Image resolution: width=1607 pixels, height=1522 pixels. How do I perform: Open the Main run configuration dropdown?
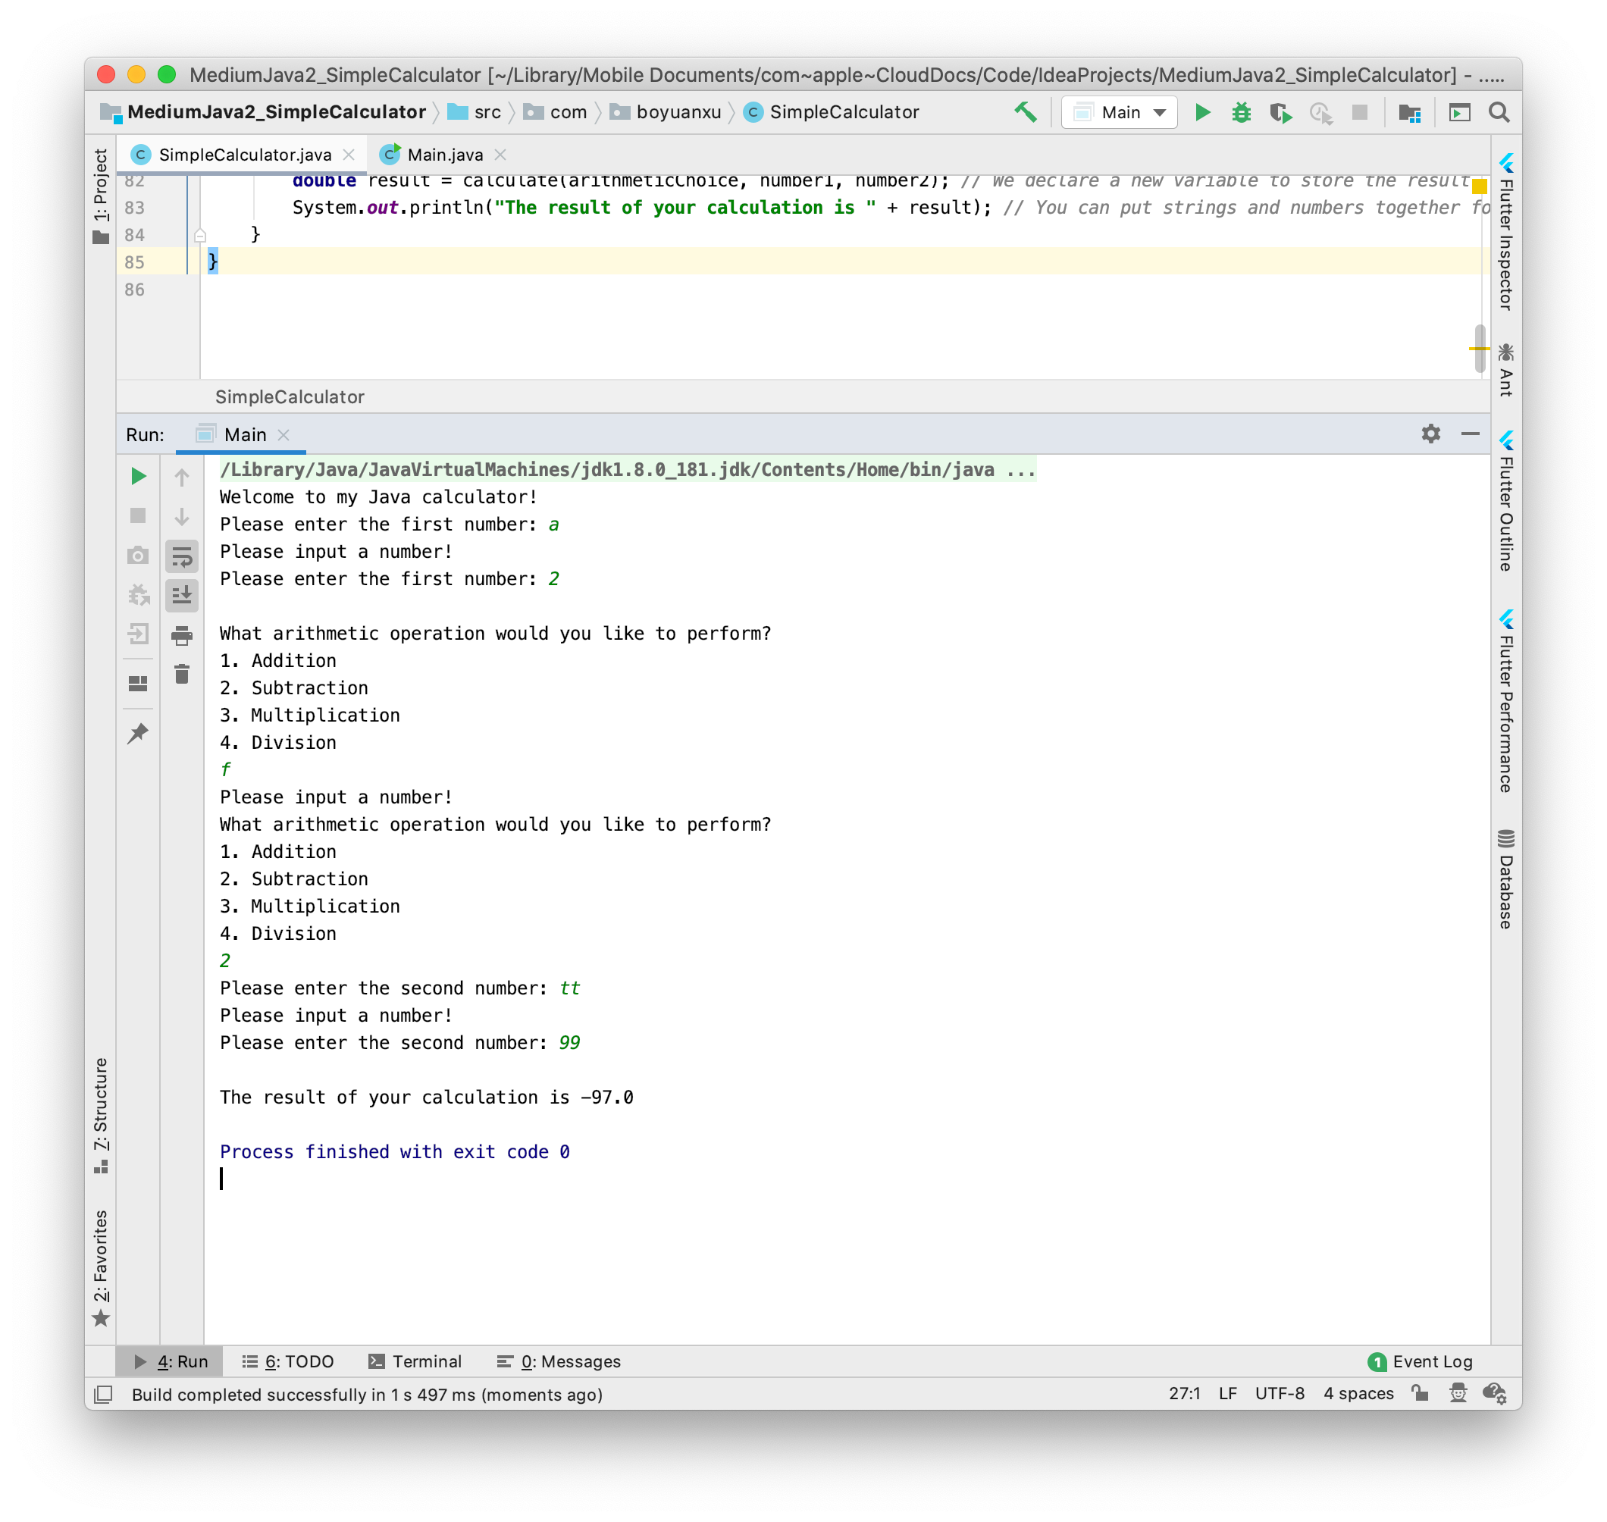click(1120, 112)
